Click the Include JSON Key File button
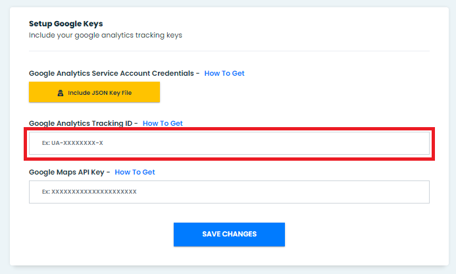Screen dimensions: 456x274 coord(94,92)
